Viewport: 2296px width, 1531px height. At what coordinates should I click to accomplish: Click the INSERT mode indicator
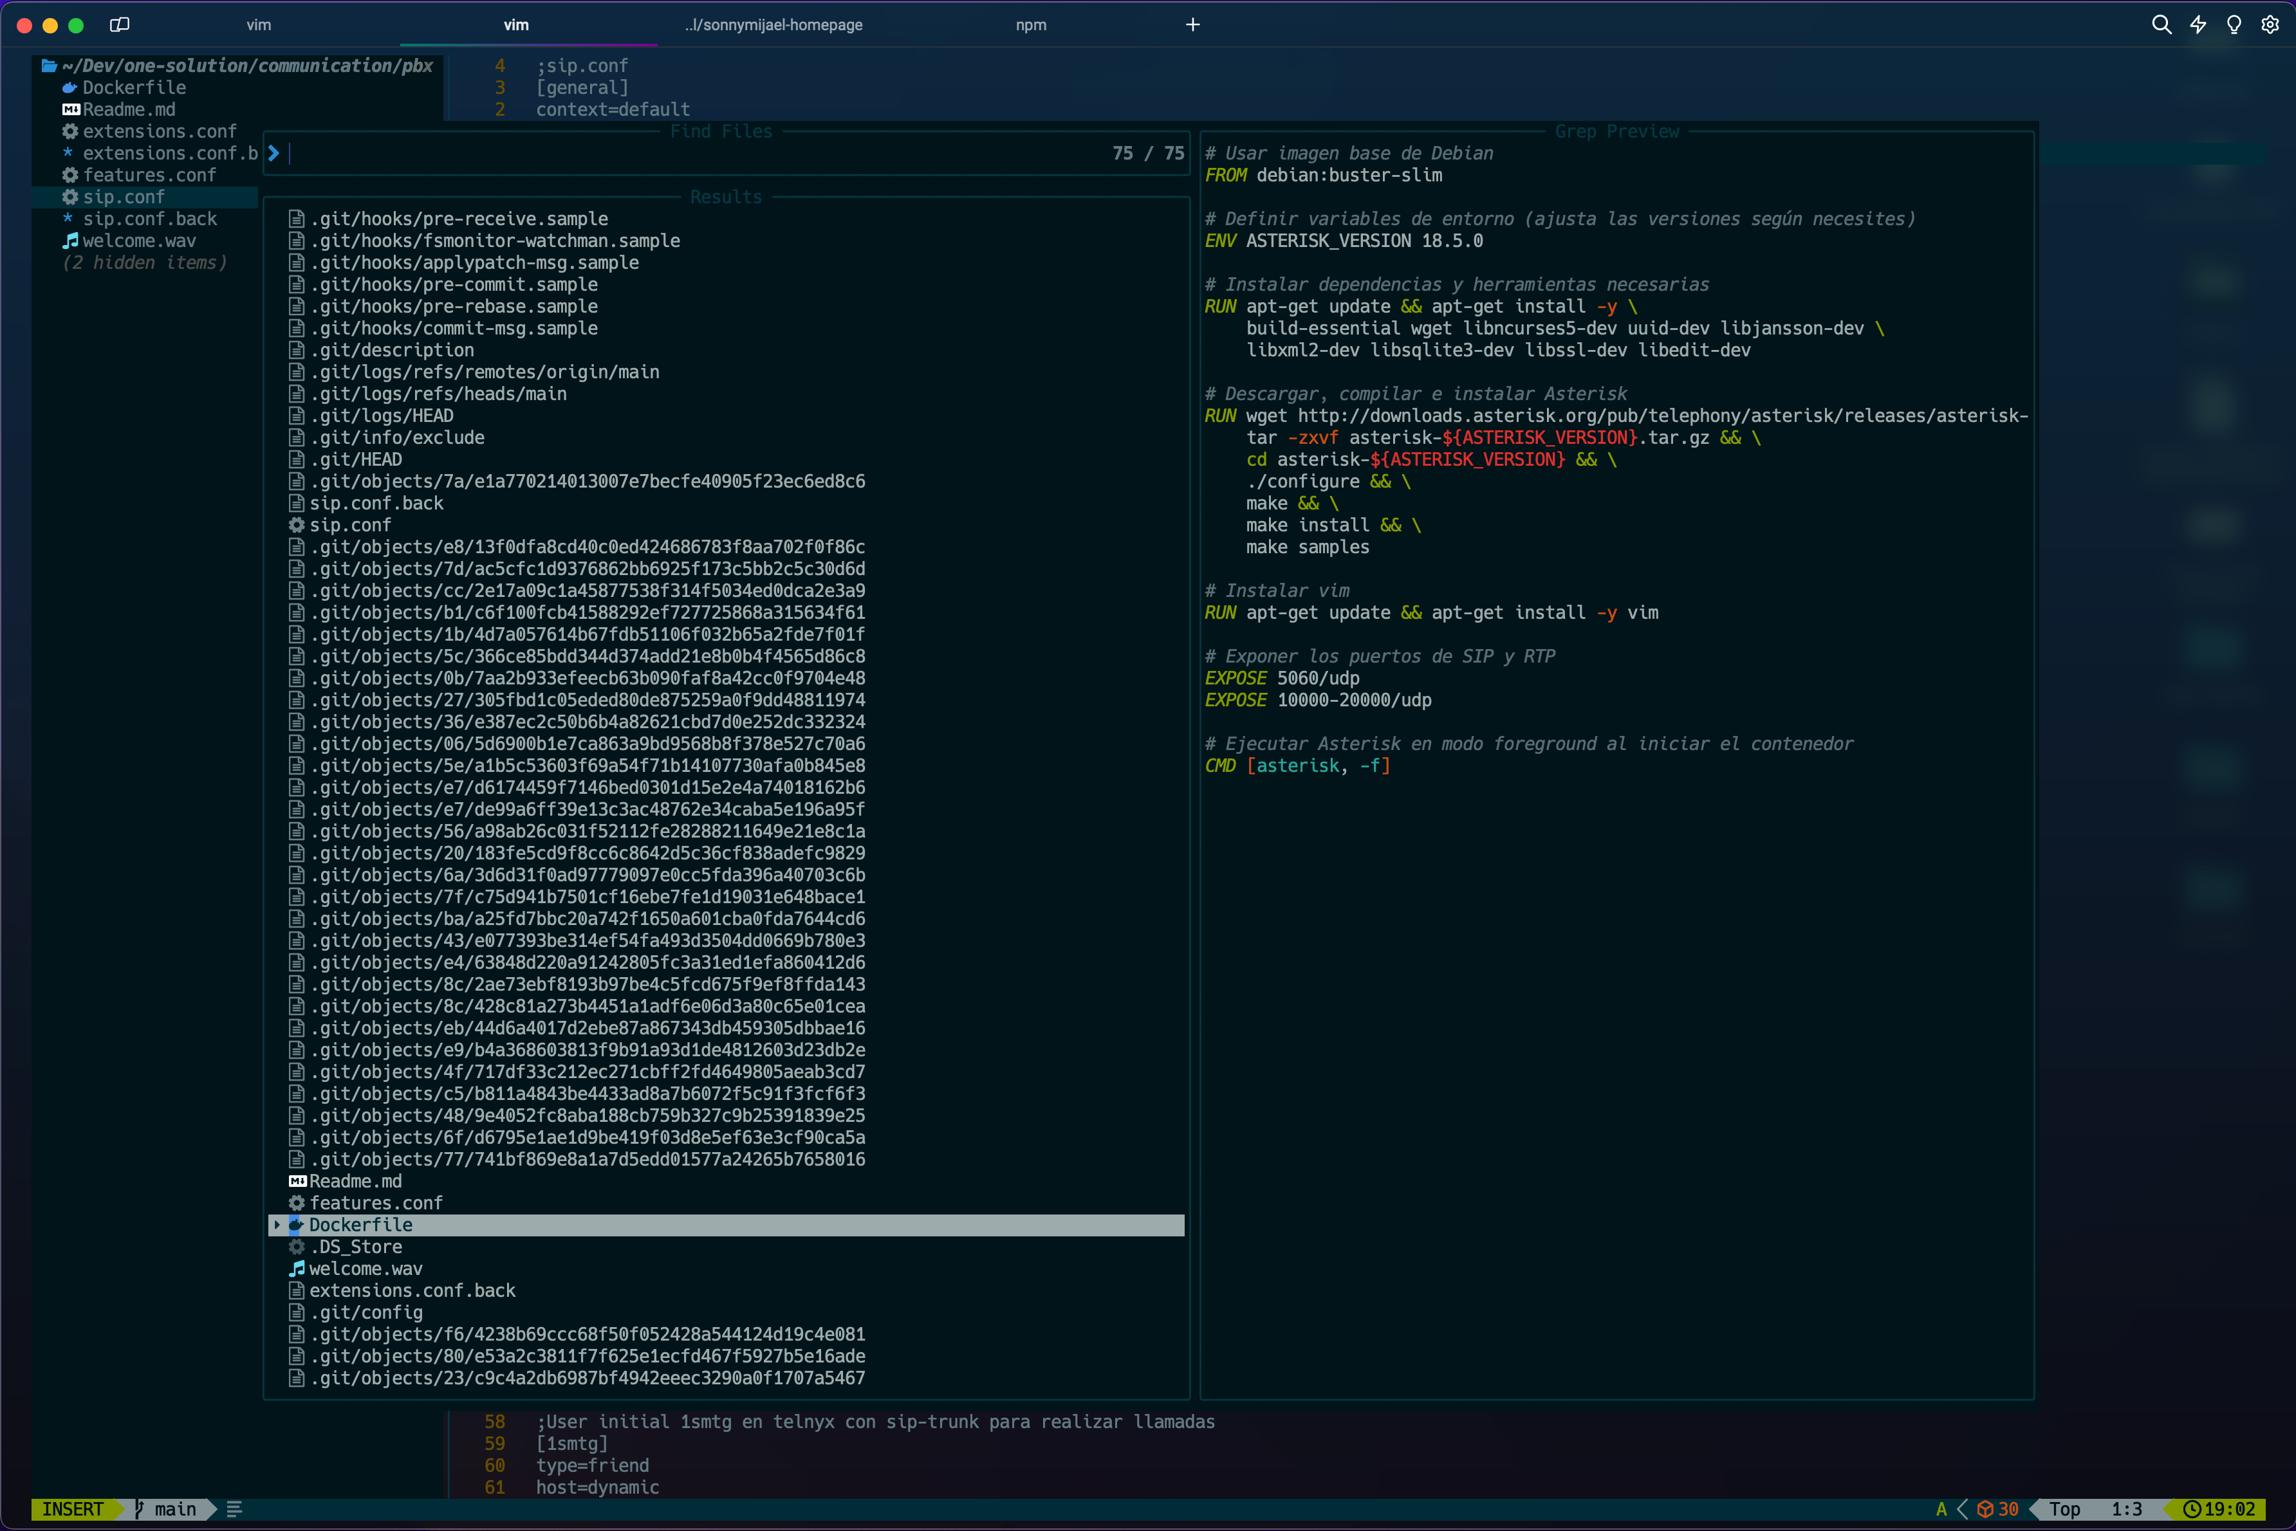72,1508
